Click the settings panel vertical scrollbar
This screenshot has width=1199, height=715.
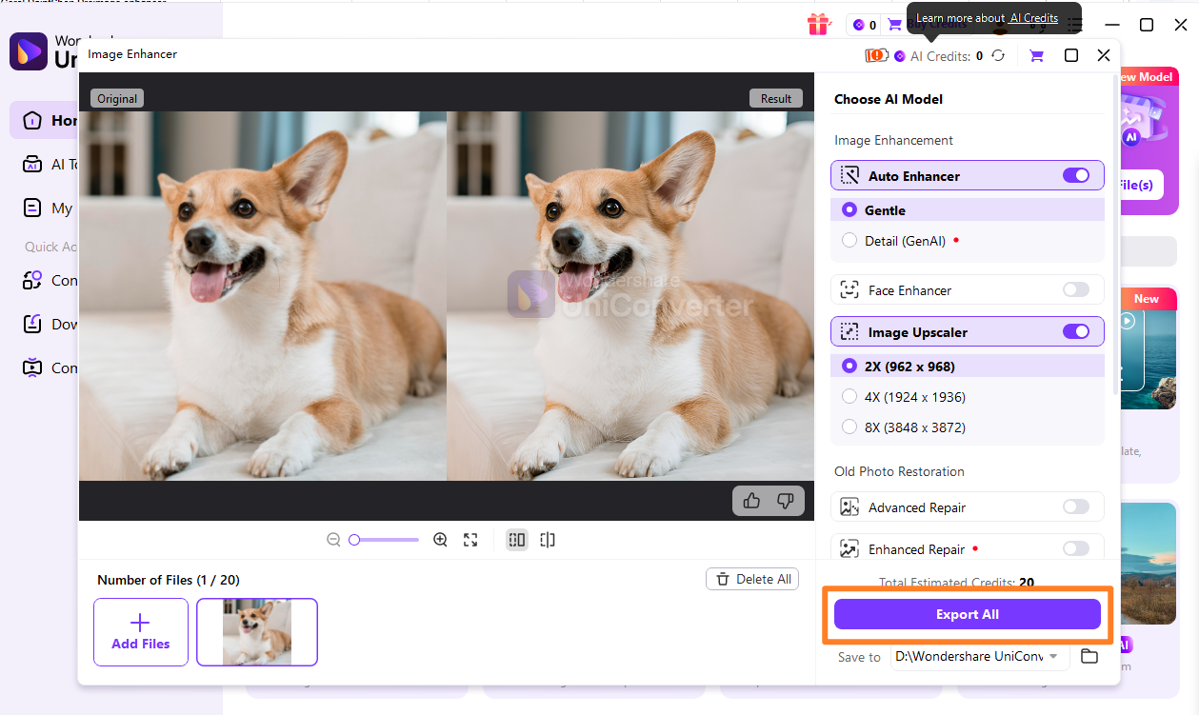(x=1115, y=234)
